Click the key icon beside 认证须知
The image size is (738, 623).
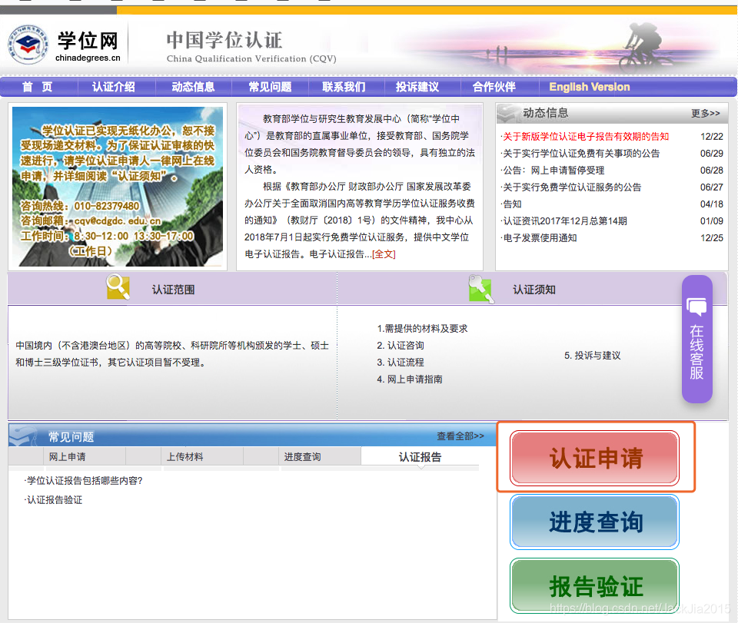pyautogui.click(x=481, y=289)
